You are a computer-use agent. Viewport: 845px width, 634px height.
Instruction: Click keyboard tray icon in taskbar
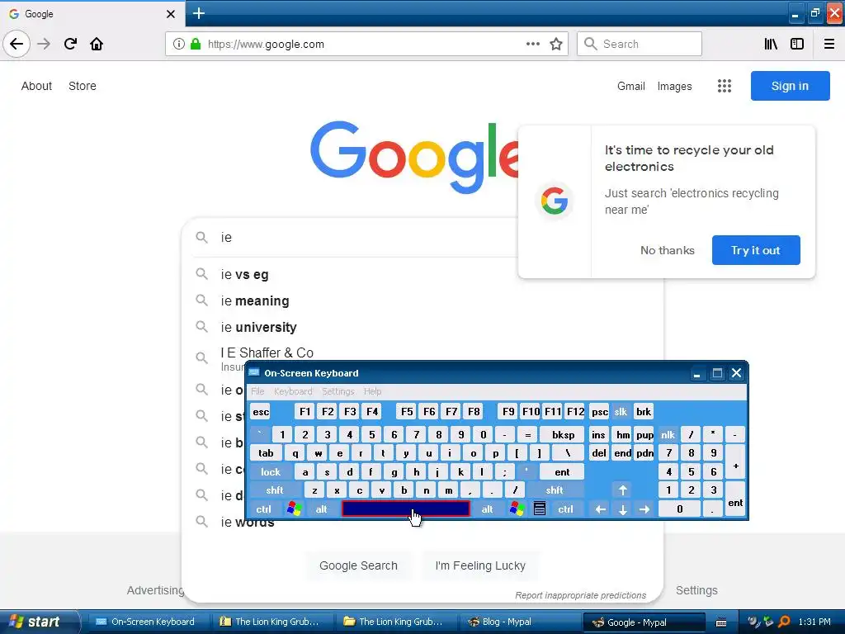click(721, 622)
